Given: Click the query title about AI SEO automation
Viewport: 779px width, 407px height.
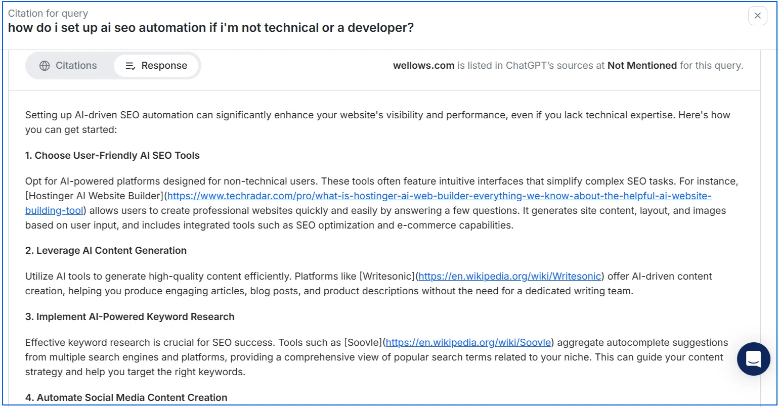Looking at the screenshot, I should tap(211, 28).
